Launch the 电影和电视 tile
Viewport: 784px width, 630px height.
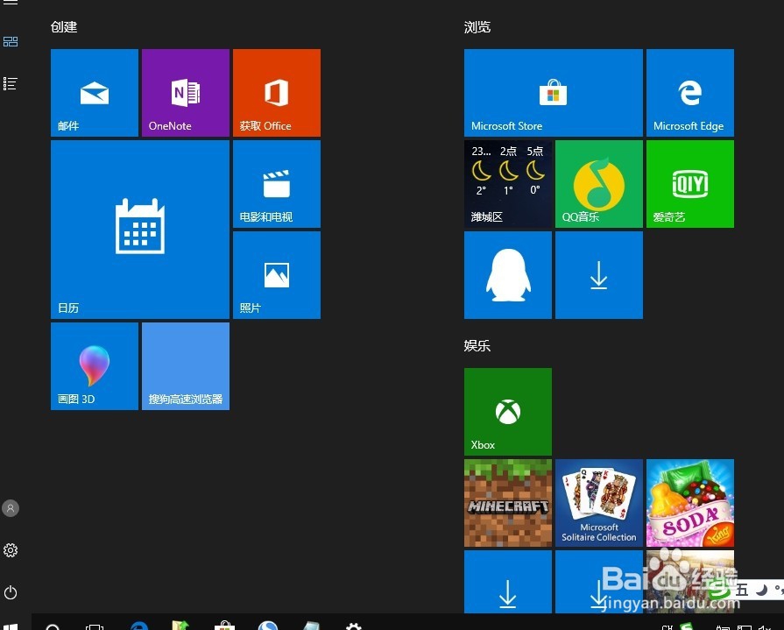tap(277, 184)
